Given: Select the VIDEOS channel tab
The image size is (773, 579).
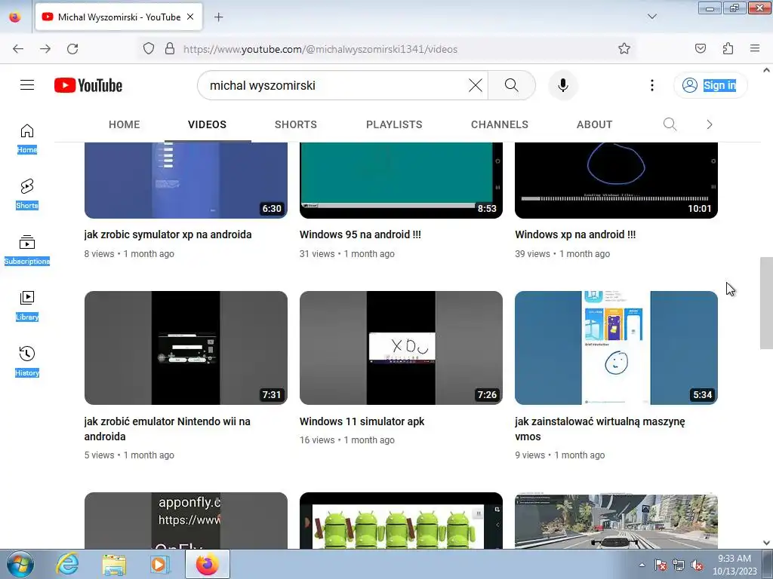Looking at the screenshot, I should [207, 124].
